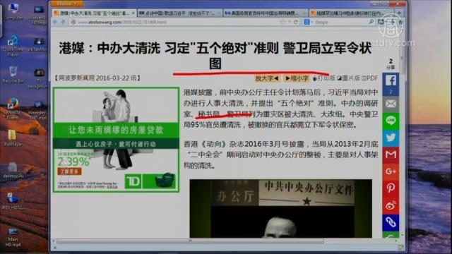Image resolution: width=452 pixels, height=254 pixels.
Task: Share article by email envelope icon
Action: point(391,104)
